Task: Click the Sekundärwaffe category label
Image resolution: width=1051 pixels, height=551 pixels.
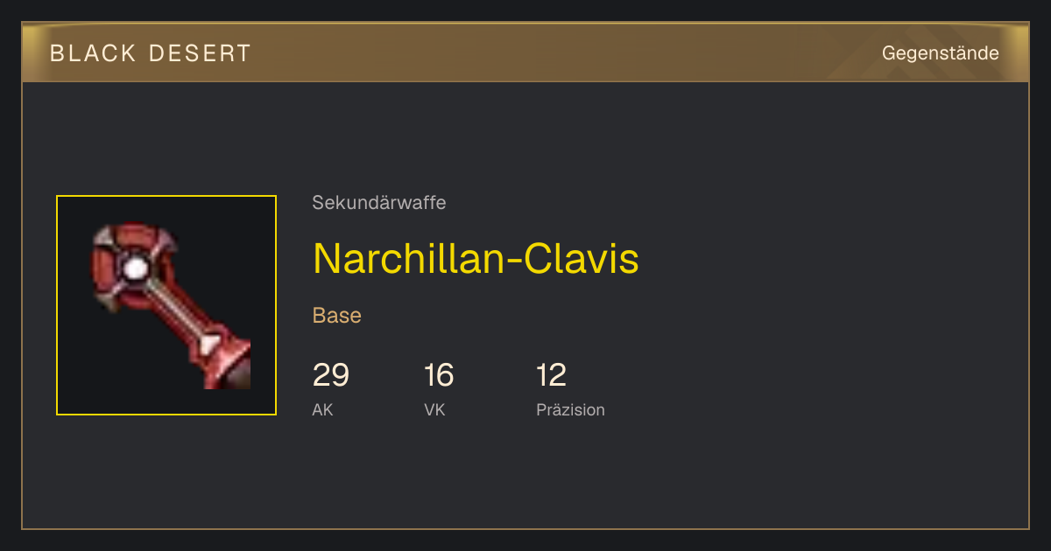Action: pos(379,203)
